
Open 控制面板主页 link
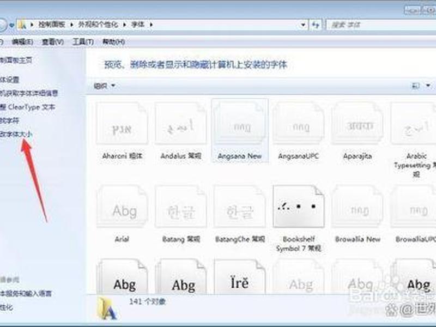coord(16,60)
